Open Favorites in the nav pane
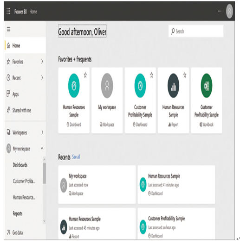 click(25, 62)
